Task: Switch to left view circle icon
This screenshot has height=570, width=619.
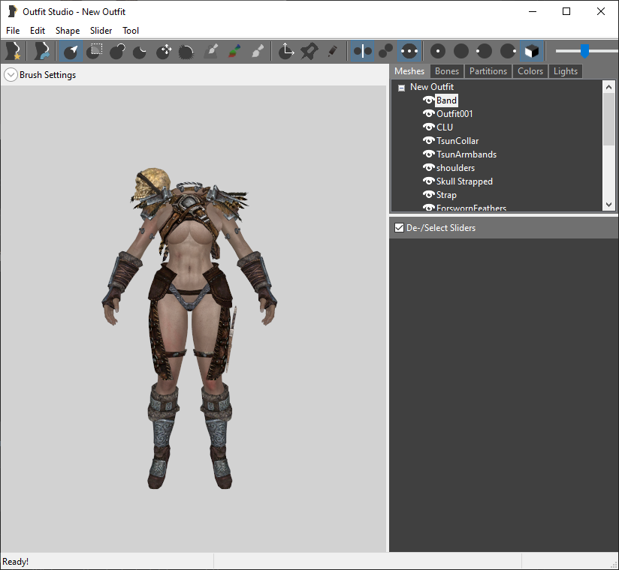Action: pos(484,51)
